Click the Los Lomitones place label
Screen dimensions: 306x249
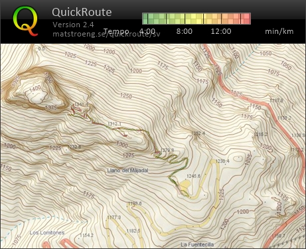pyautogui.click(x=47, y=232)
